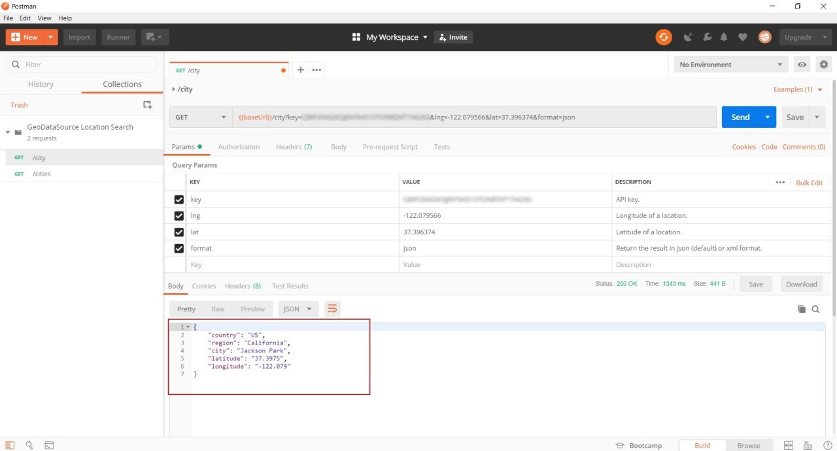This screenshot has height=451, width=837.
Task: Switch to two-pane layout icon
Action: (x=789, y=445)
